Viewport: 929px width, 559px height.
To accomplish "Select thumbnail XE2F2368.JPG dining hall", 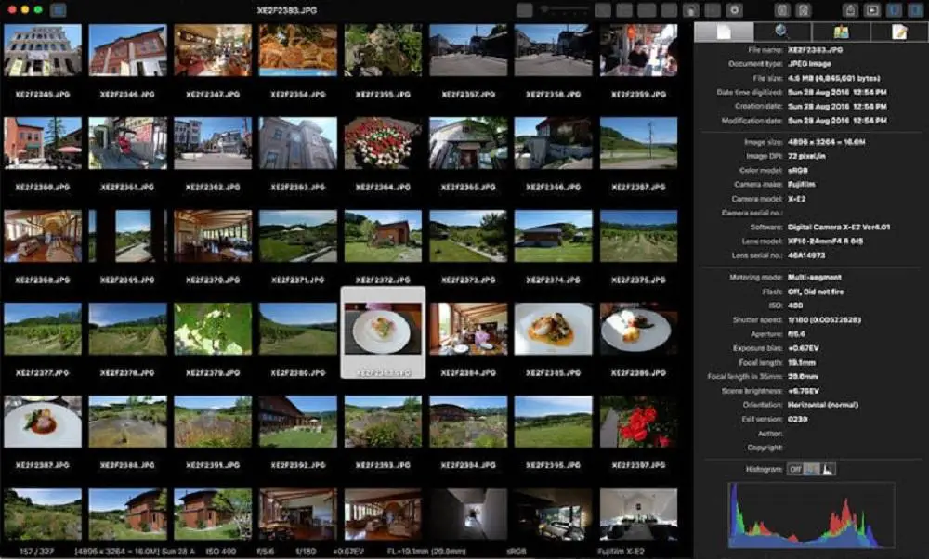I will point(43,236).
